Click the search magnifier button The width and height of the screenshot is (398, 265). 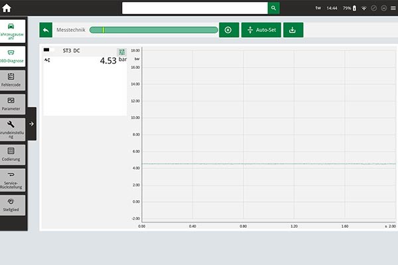[x=273, y=8]
